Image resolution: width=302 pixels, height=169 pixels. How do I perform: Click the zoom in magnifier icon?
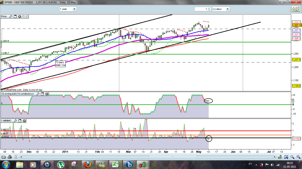click(298, 157)
